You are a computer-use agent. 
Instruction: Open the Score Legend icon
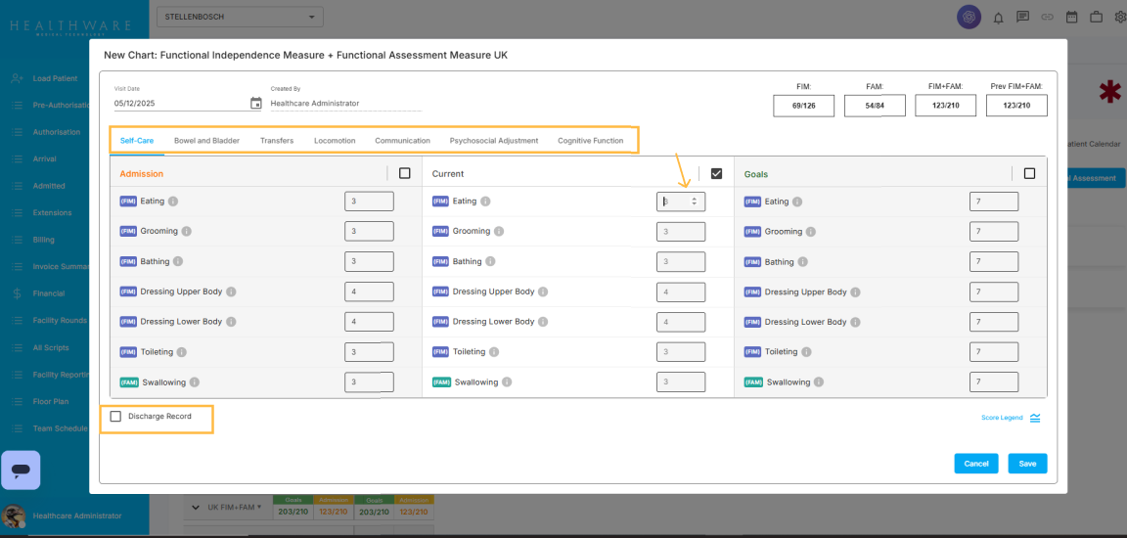[1035, 418]
